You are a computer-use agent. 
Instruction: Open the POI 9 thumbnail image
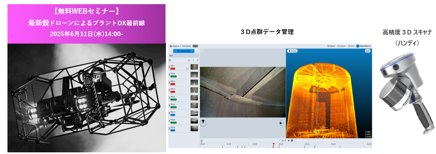point(194,128)
